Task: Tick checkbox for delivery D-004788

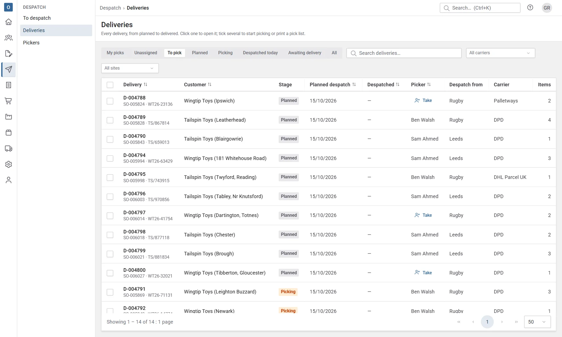Action: point(110,101)
